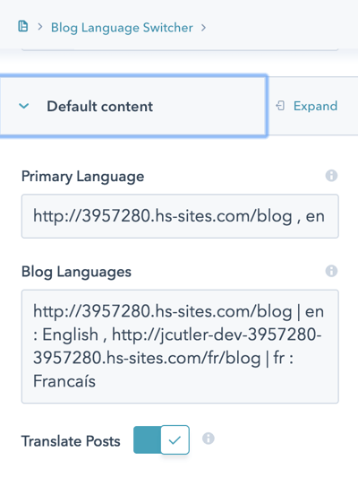
Task: Click the chevron before Blog Language Switcher
Action: [40, 27]
